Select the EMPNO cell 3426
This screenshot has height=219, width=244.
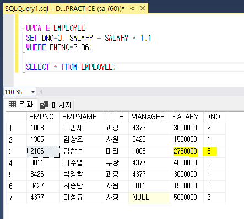43,174
